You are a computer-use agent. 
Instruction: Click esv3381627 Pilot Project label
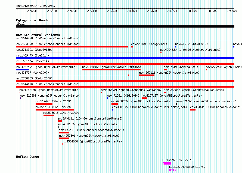pos(150,107)
